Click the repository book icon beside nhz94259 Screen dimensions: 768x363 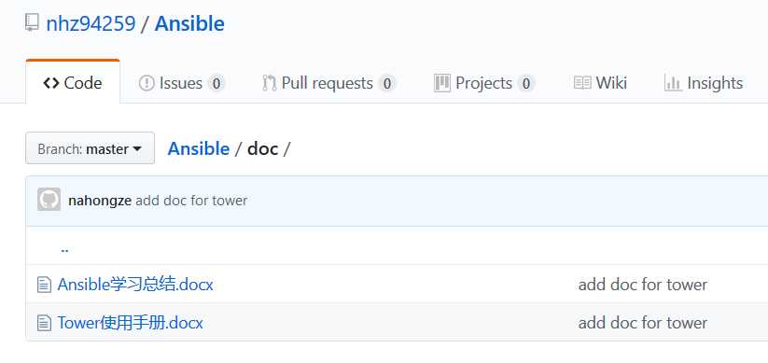[32, 23]
